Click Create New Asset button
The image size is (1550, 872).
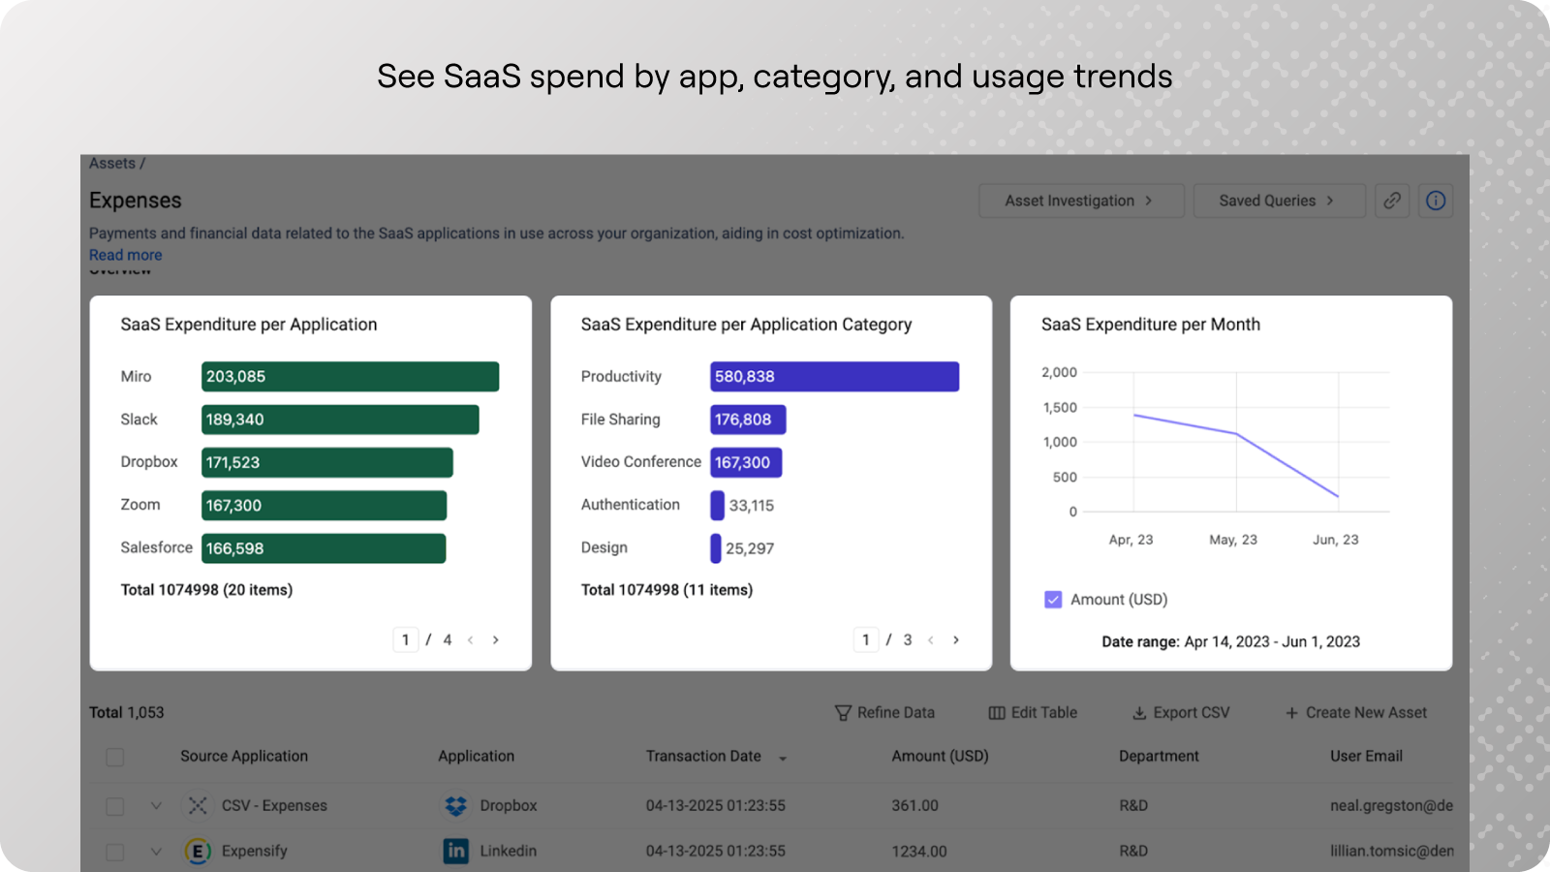tap(1356, 713)
